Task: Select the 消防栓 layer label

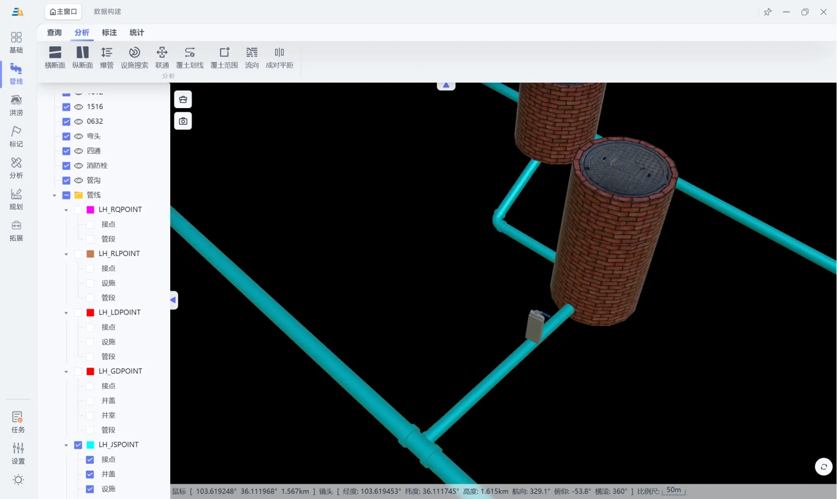Action: (x=97, y=165)
